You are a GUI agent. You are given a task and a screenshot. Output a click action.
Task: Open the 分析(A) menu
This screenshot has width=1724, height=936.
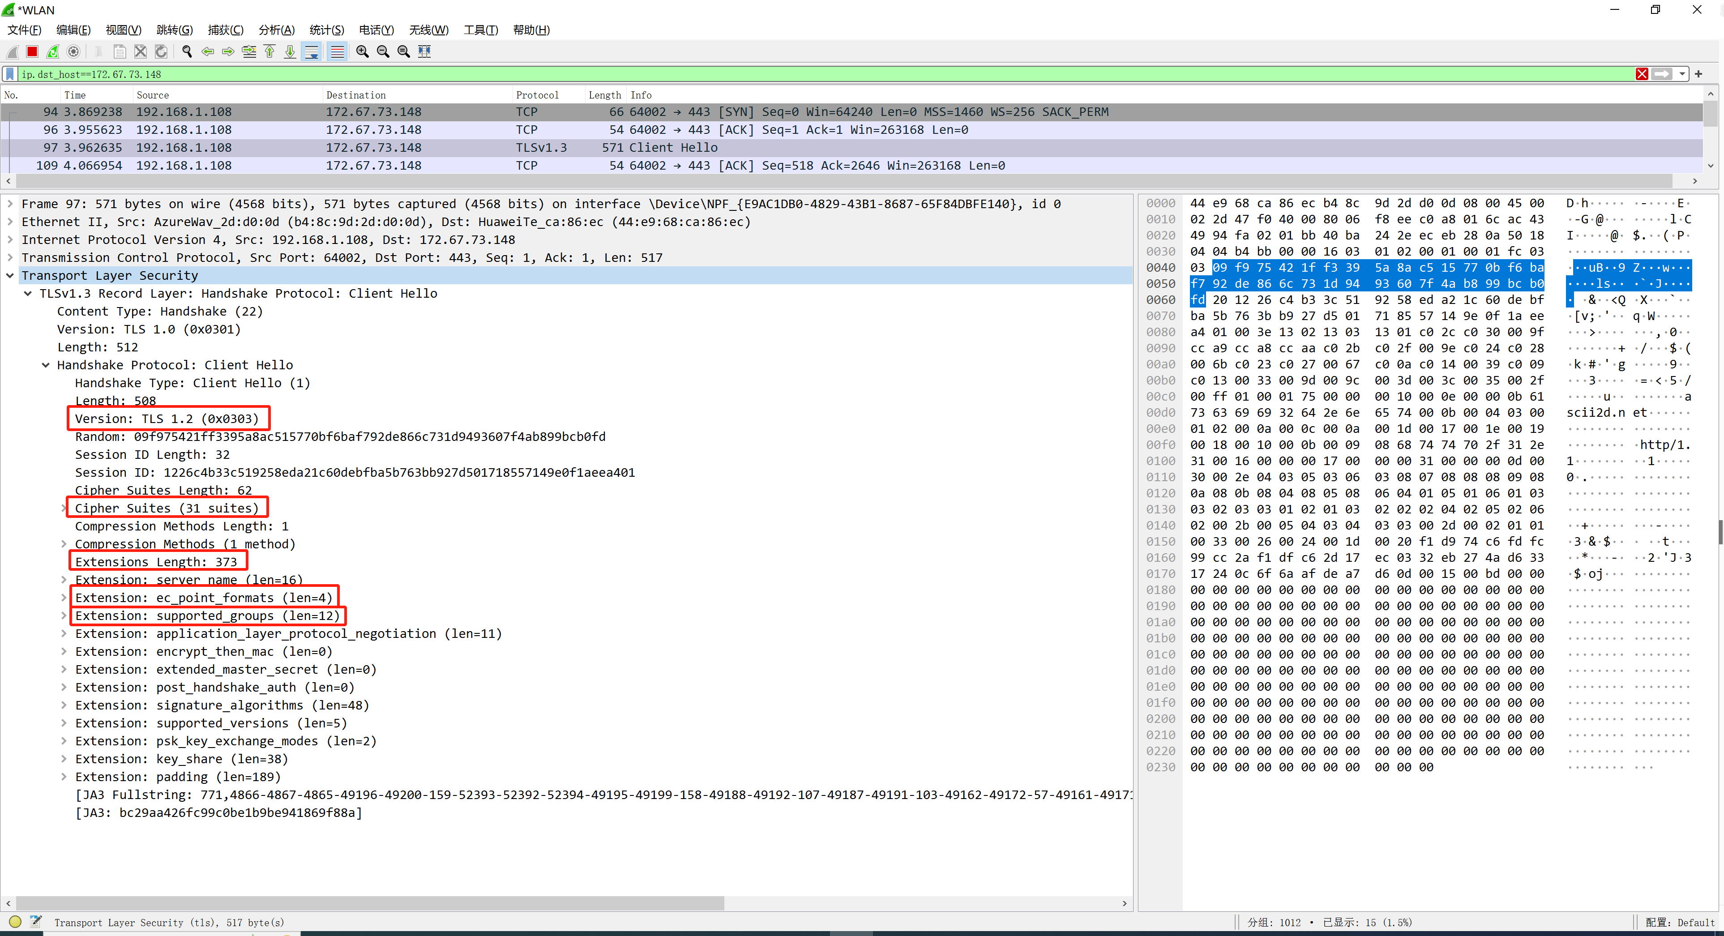coord(276,30)
